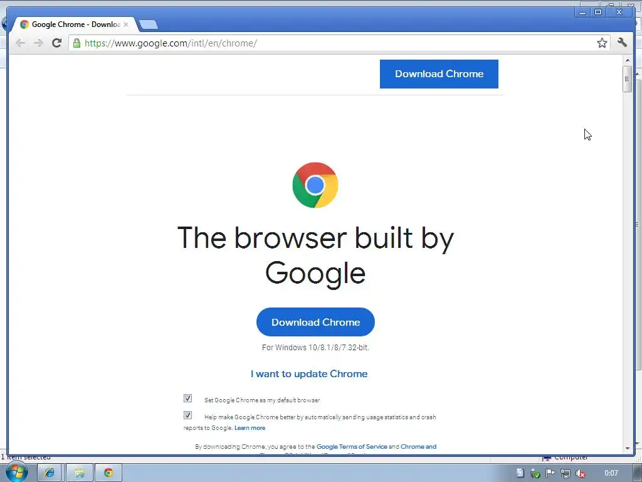Open the Learn more link

[250, 428]
